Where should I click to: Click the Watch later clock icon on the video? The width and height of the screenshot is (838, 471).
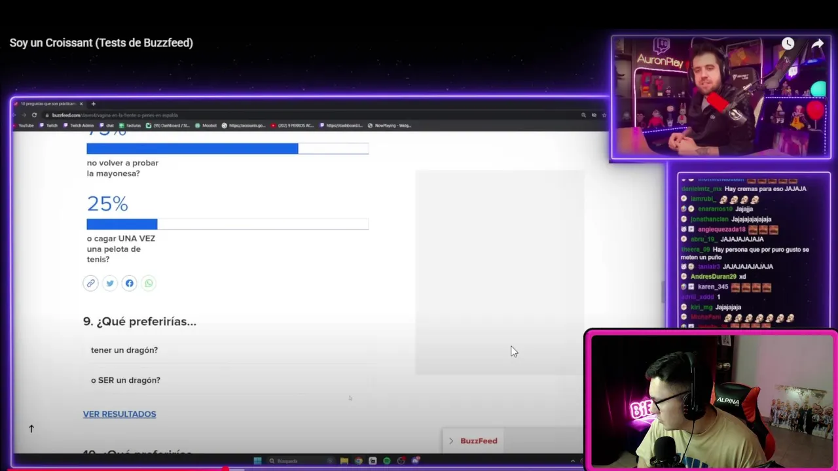pyautogui.click(x=788, y=44)
